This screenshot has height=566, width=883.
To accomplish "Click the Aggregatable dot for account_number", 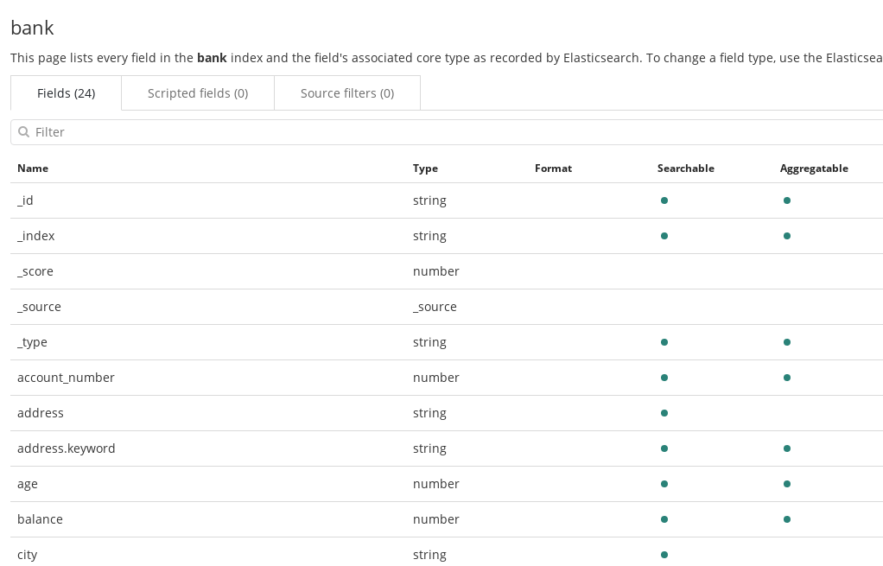I will 787,378.
